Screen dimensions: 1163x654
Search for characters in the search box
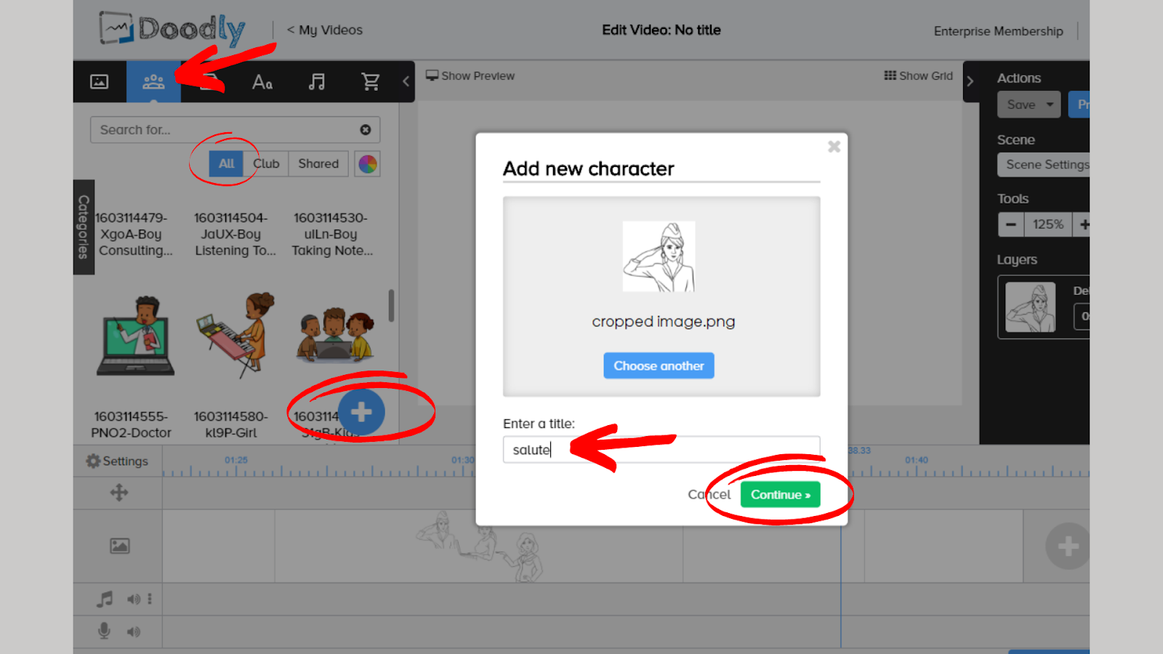tap(235, 130)
